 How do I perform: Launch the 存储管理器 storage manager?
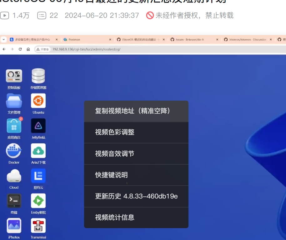tap(38, 76)
